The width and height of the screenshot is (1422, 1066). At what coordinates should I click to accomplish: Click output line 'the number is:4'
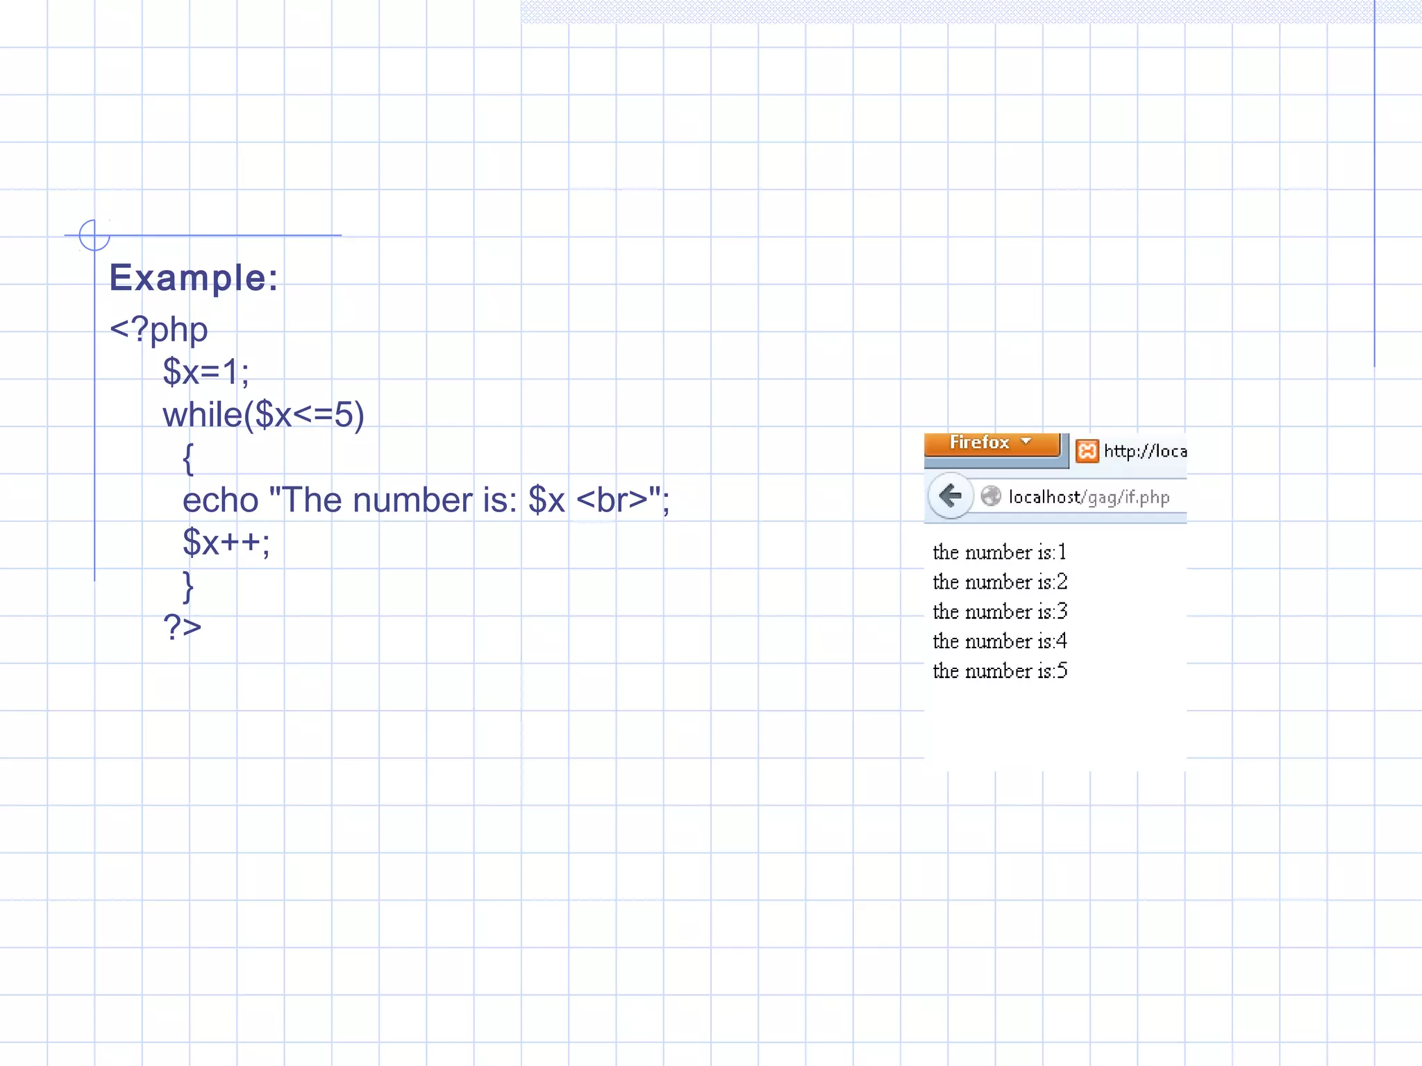pos(1000,641)
